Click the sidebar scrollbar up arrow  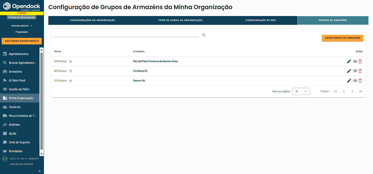pyautogui.click(x=42, y=50)
